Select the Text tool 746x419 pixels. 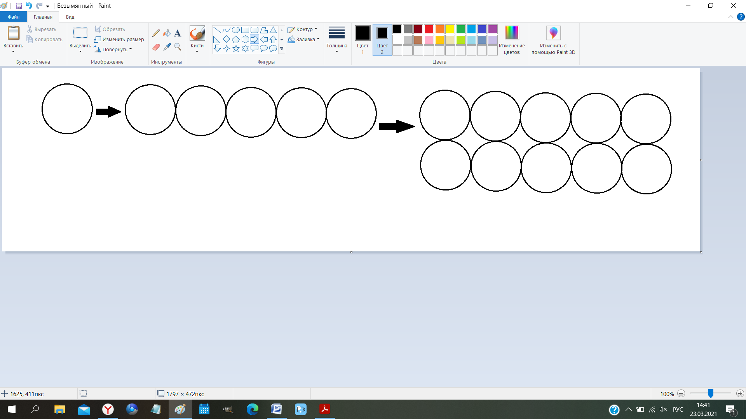tap(178, 33)
